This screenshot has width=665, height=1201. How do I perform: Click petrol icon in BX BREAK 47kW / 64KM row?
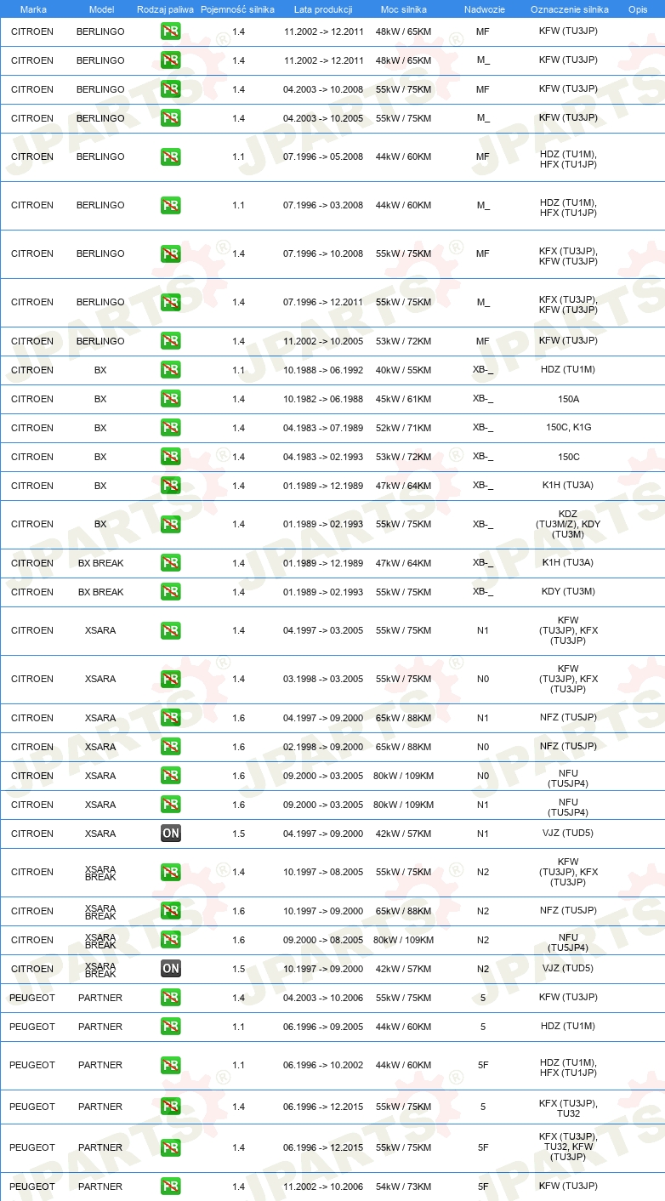point(171,563)
